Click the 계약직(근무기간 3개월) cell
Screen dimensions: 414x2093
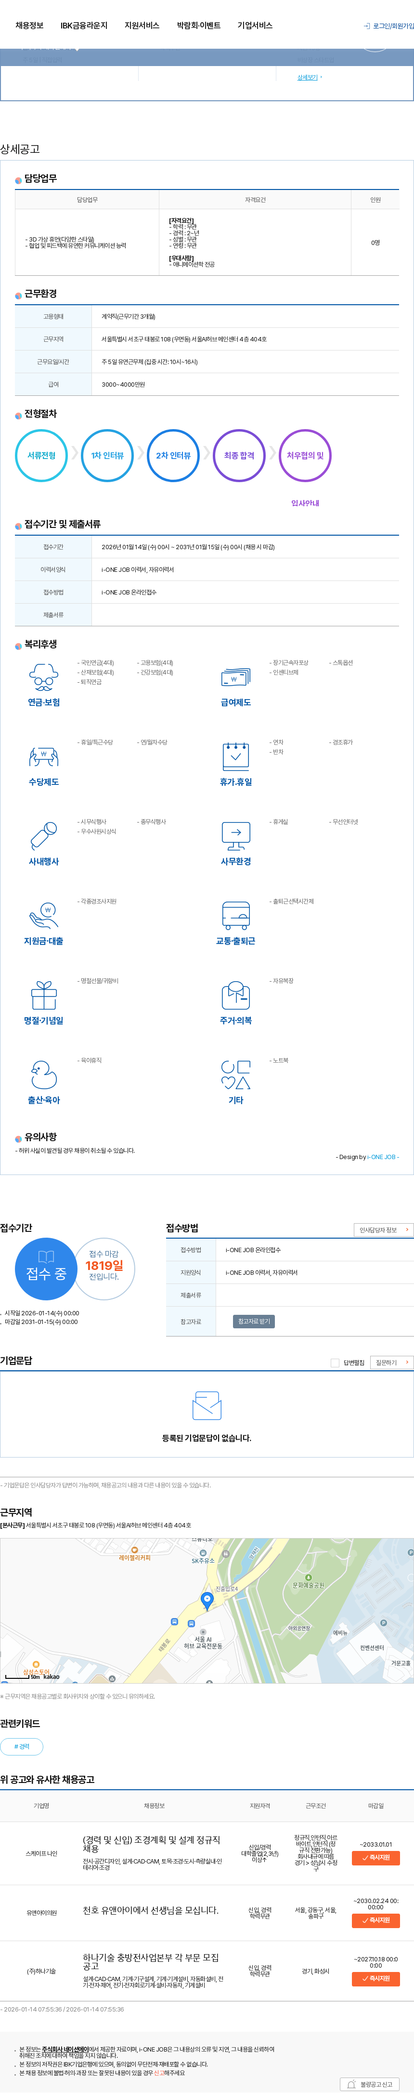(x=128, y=316)
